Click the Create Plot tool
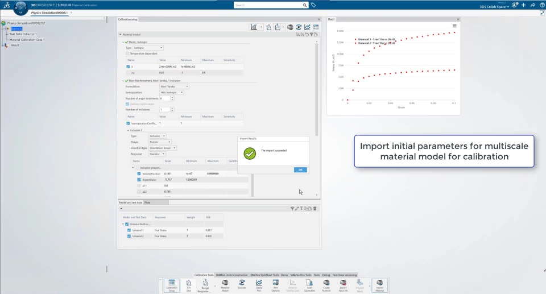This screenshot has width=546, height=294. click(259, 285)
